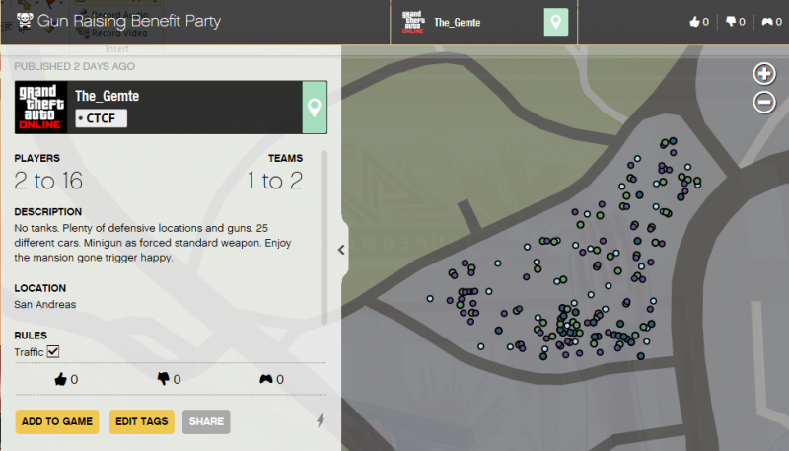Click the thumbs up icon in the panel
The image size is (789, 451).
pyautogui.click(x=60, y=379)
